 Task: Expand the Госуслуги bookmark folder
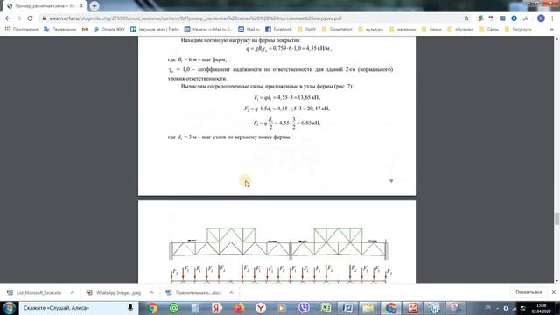pos(518,29)
